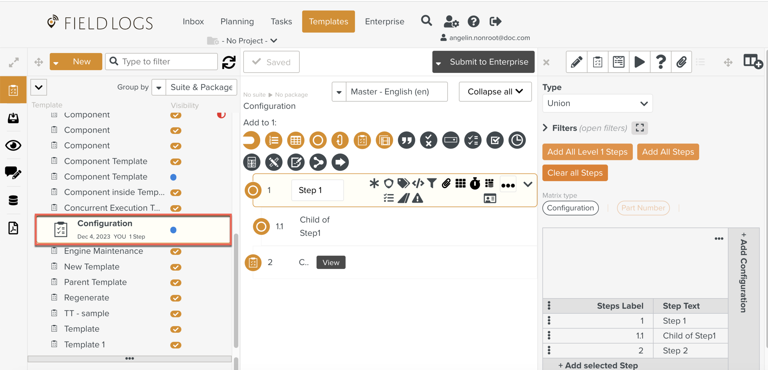Open the comments edit sidebar icon
This screenshot has height=370, width=768.
click(x=13, y=173)
